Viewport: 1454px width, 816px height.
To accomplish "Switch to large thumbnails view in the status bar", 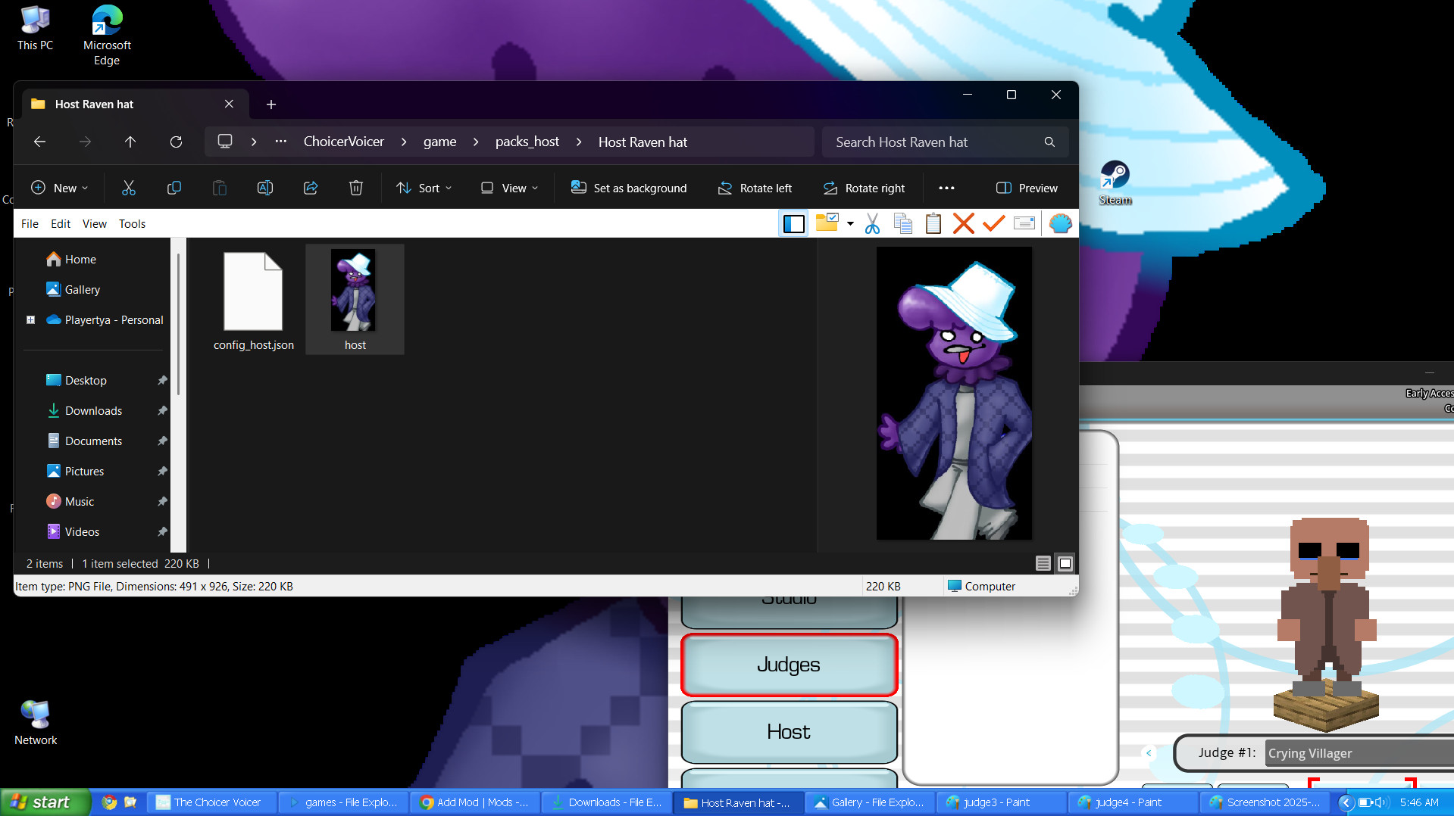I will 1065,563.
